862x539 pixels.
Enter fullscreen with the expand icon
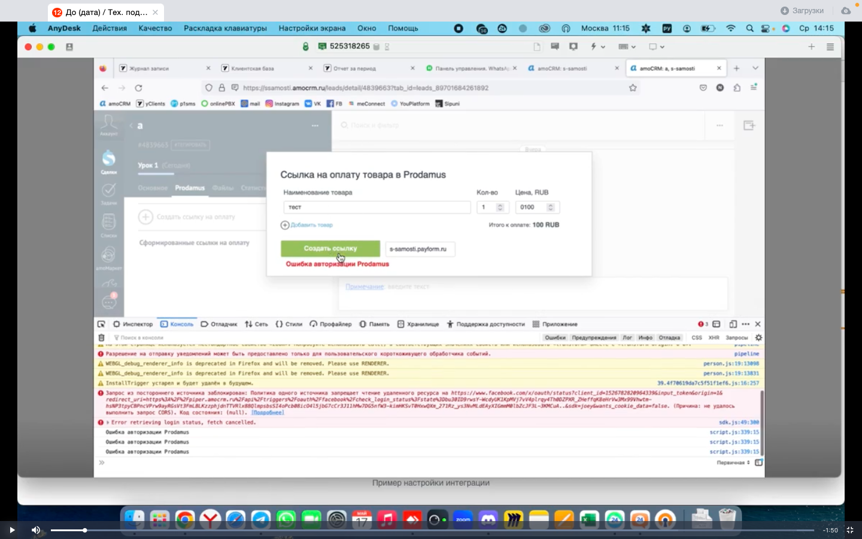pyautogui.click(x=849, y=530)
